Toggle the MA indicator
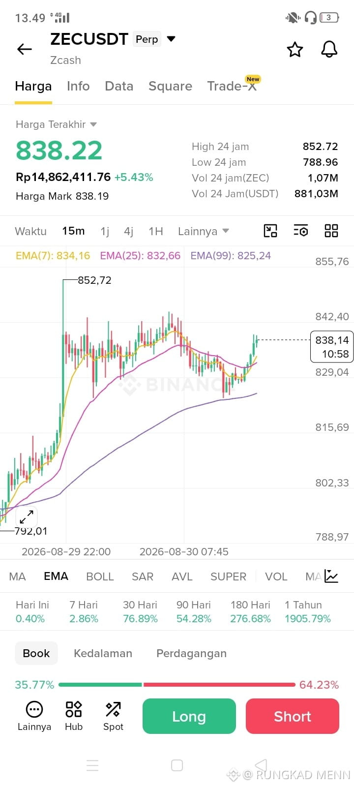Screen dimensions: 354x787 [x=17, y=576]
